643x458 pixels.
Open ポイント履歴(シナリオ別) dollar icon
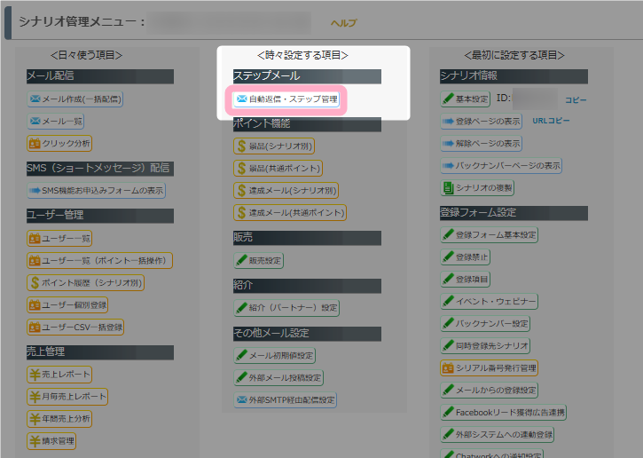click(35, 282)
